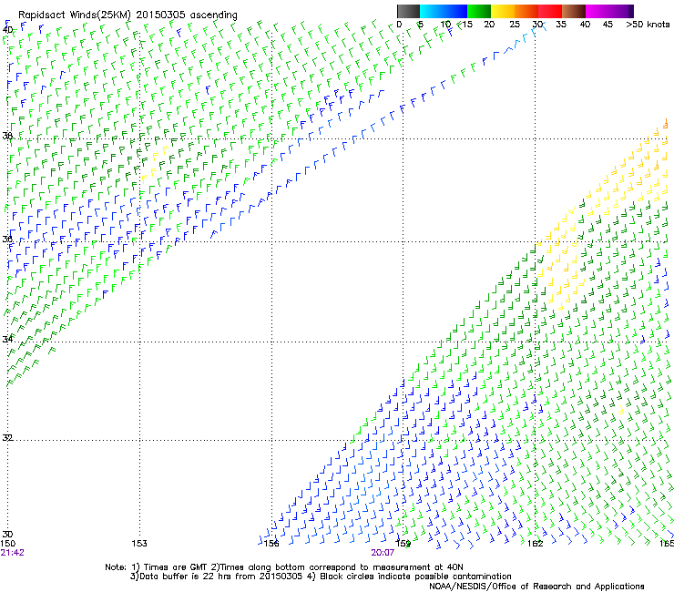Click the purple time stamp "21:42"
Image resolution: width=674 pixels, height=592 pixels.
[x=13, y=553]
